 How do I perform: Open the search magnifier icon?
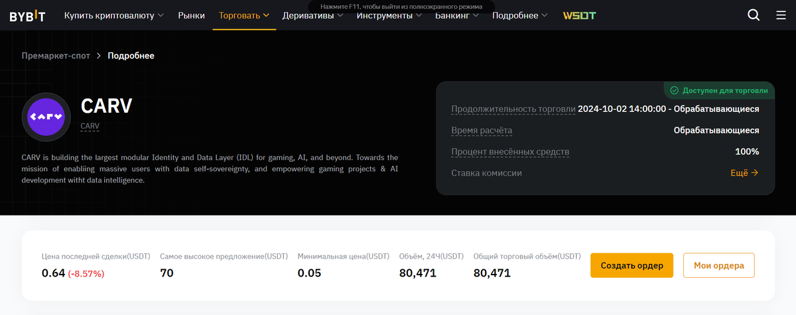click(x=754, y=15)
